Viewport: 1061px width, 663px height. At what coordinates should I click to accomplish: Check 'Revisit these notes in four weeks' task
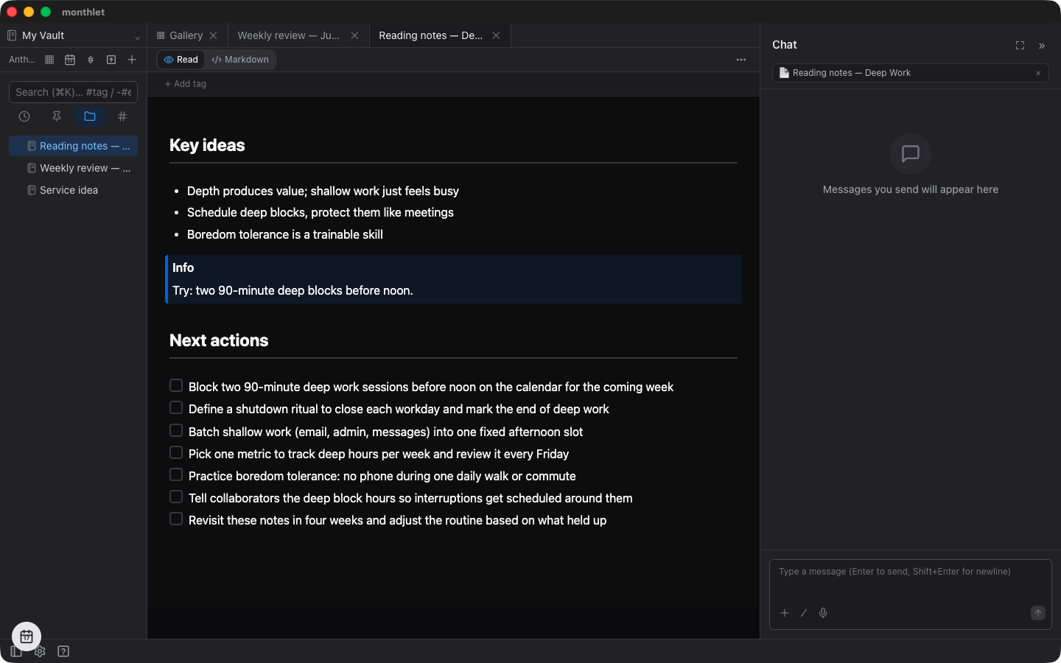(x=176, y=519)
